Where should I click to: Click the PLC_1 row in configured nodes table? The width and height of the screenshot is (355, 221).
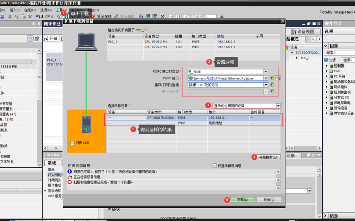pyautogui.click(x=193, y=41)
